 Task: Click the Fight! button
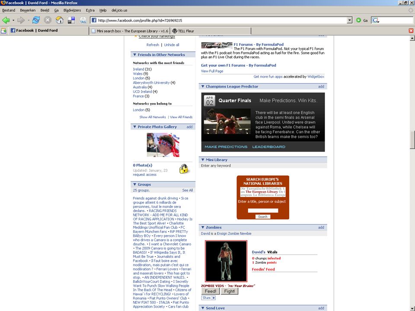coord(229,291)
